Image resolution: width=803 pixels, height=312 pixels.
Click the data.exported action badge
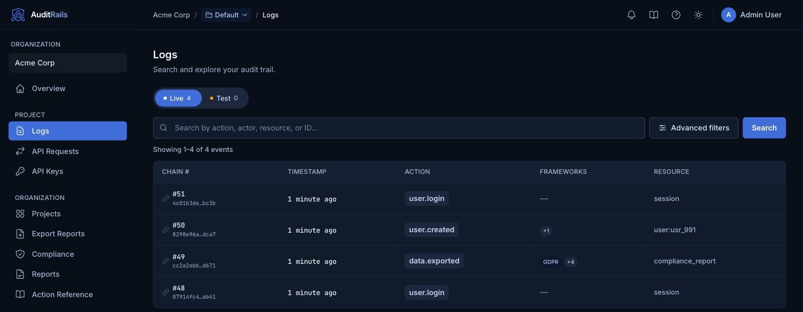tap(434, 261)
